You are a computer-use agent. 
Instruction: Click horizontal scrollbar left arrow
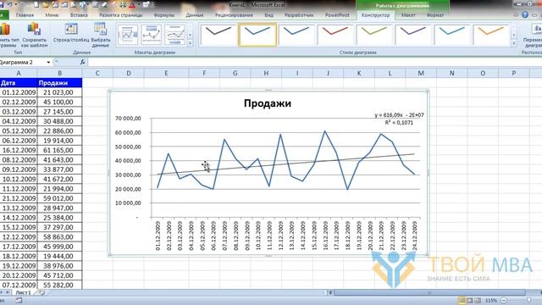(330, 293)
